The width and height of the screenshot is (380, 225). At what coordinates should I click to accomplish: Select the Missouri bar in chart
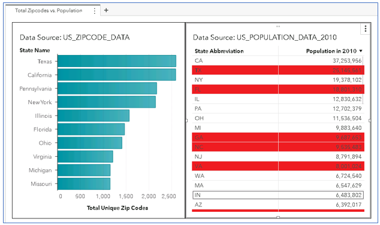coord(84,184)
